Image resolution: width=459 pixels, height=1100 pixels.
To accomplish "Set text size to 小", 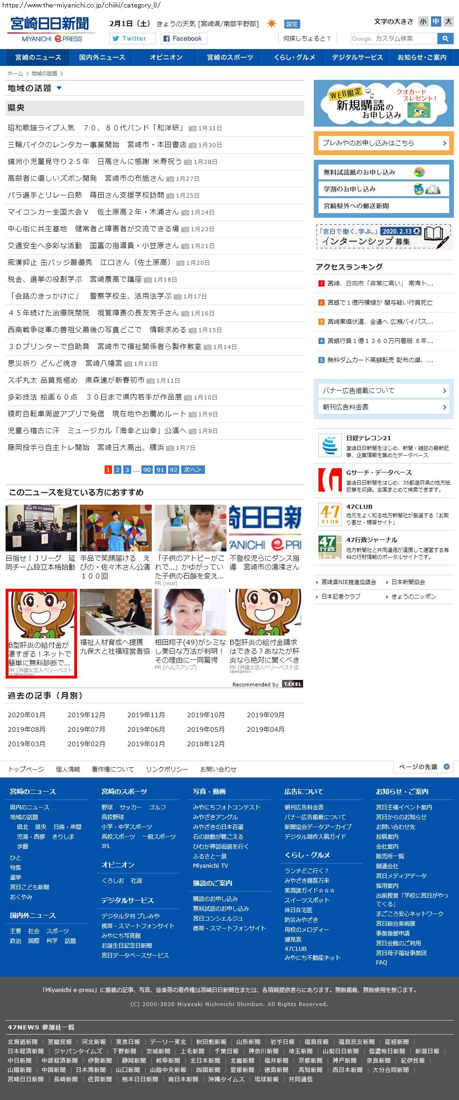I will [x=423, y=21].
